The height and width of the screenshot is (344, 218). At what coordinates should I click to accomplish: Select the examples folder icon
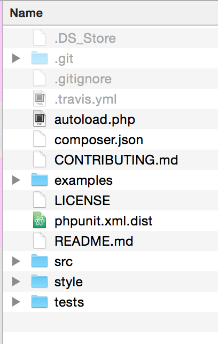tap(40, 179)
